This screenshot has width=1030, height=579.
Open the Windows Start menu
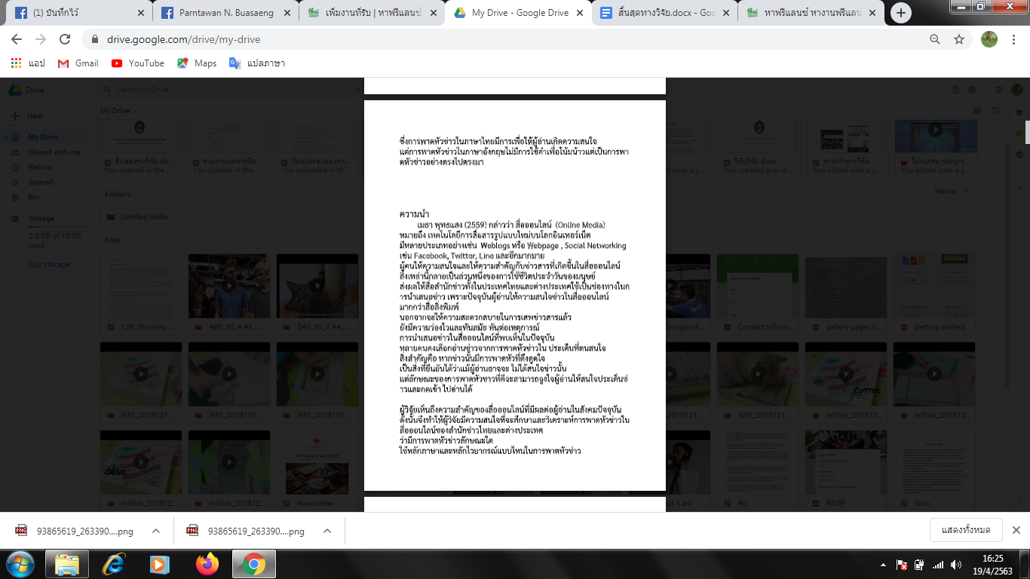coord(20,564)
